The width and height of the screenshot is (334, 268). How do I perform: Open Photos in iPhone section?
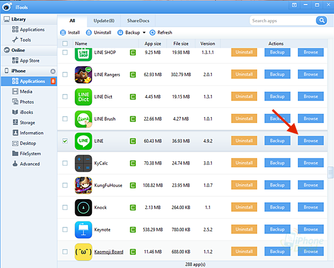(x=23, y=102)
